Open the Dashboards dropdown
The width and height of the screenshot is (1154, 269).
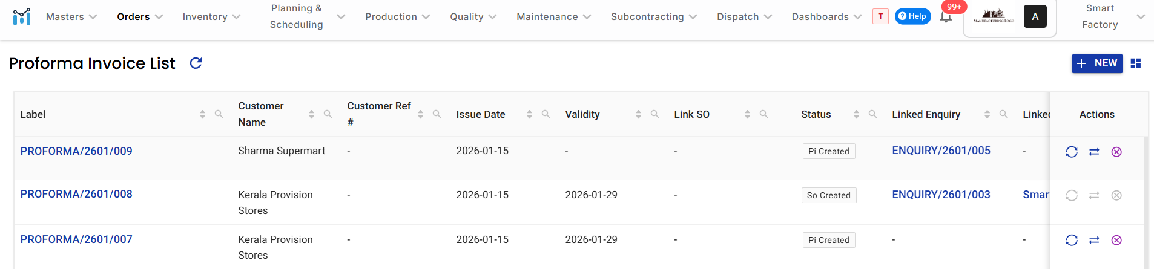coord(826,17)
